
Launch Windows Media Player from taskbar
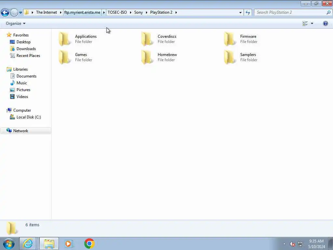(69, 243)
